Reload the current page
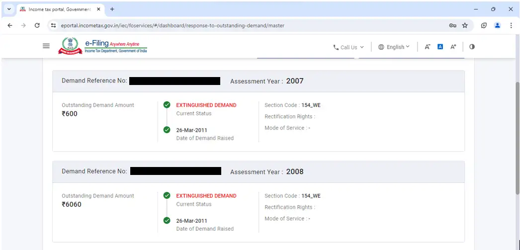This screenshot has width=520, height=250. tap(37, 25)
